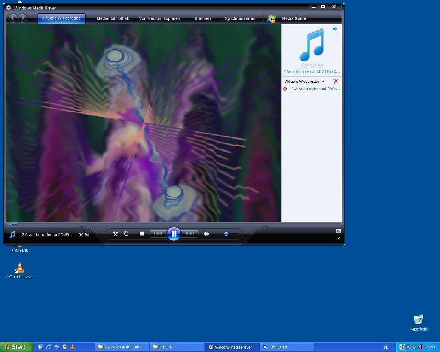
Task: Rate the track with the star rating
Action: [312, 66]
